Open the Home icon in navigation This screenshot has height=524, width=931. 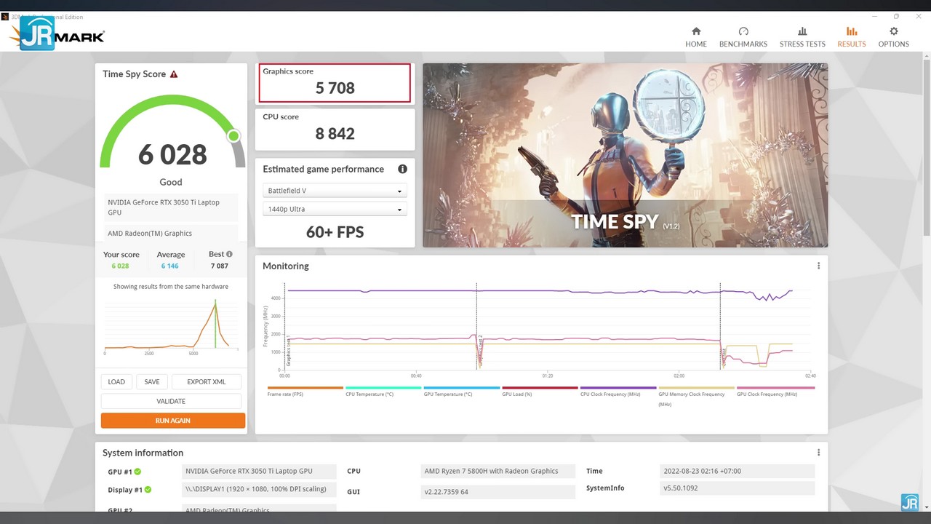coord(696,31)
